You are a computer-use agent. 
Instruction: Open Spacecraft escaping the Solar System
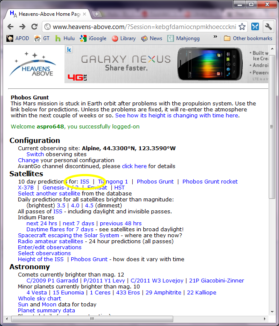(x=68, y=236)
